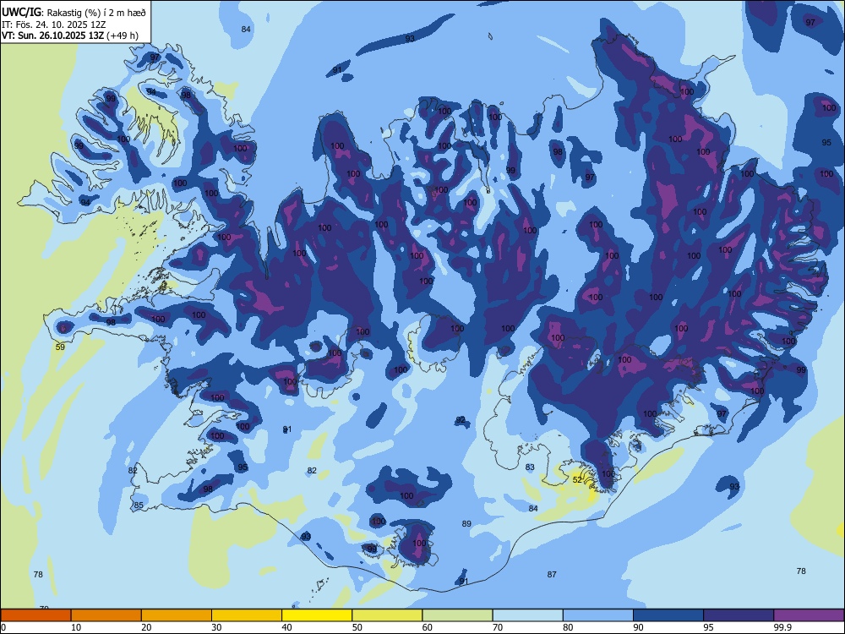Click the legend label '50'
Viewport: 845px width, 634px height.
pyautogui.click(x=357, y=627)
